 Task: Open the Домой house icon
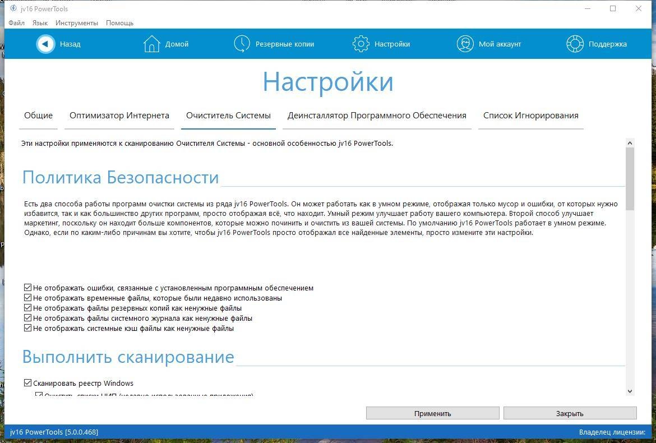pyautogui.click(x=151, y=44)
